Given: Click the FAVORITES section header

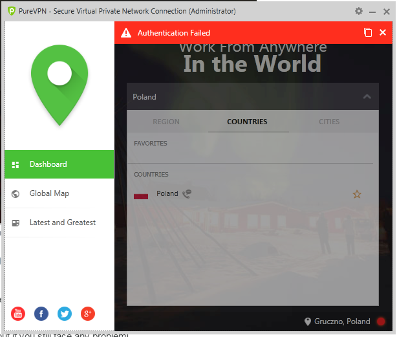Looking at the screenshot, I should pyautogui.click(x=151, y=144).
